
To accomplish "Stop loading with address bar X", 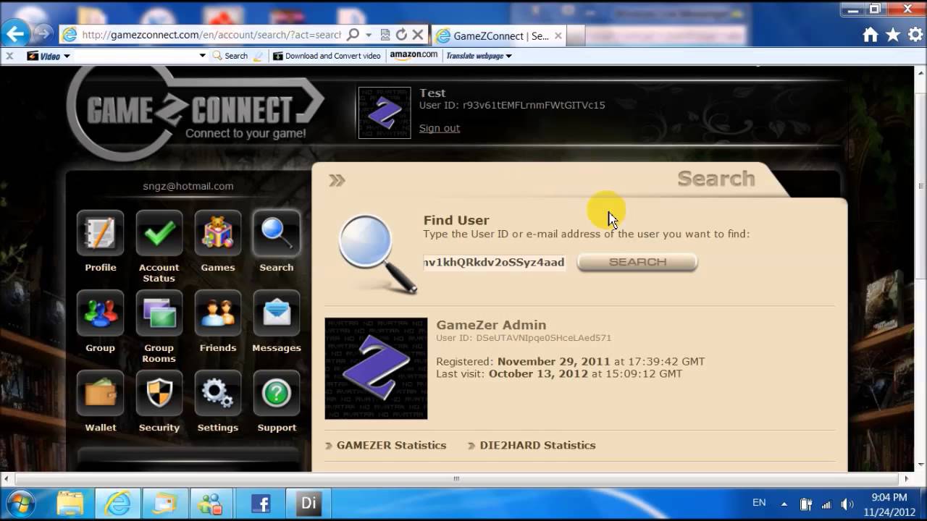I will pos(418,35).
